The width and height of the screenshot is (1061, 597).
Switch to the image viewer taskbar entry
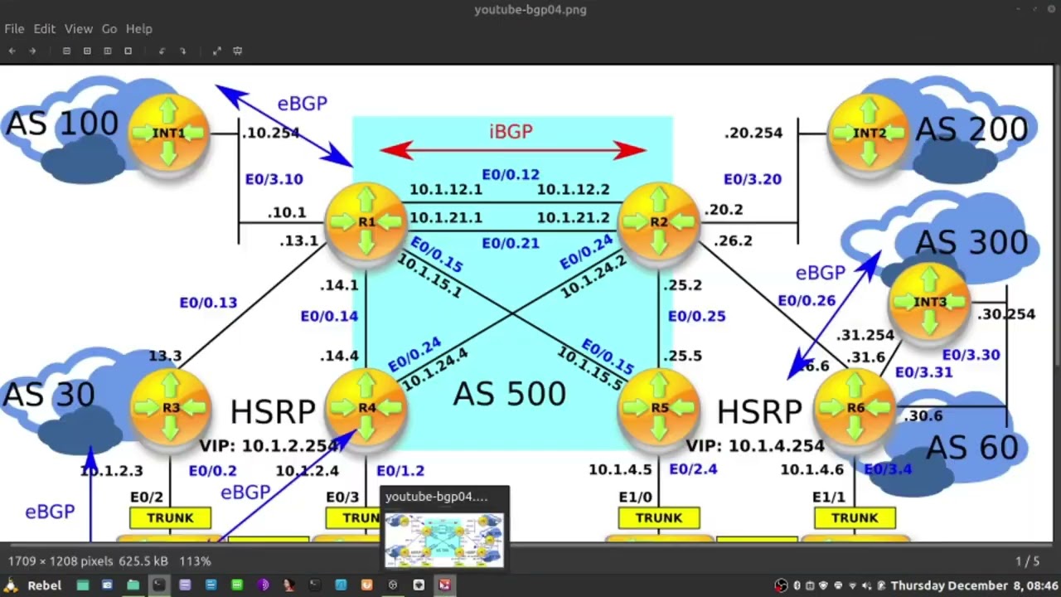coord(444,585)
